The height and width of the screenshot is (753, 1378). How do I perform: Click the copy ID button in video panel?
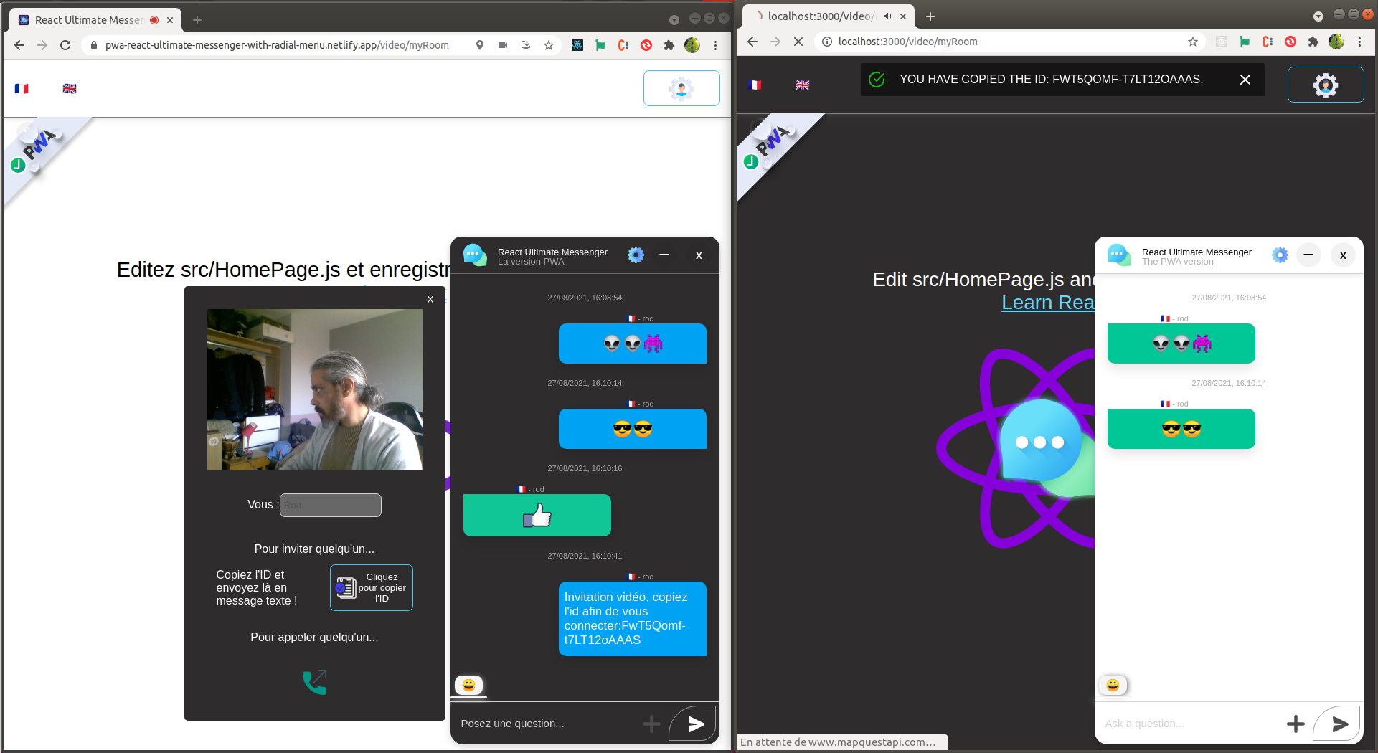(371, 587)
